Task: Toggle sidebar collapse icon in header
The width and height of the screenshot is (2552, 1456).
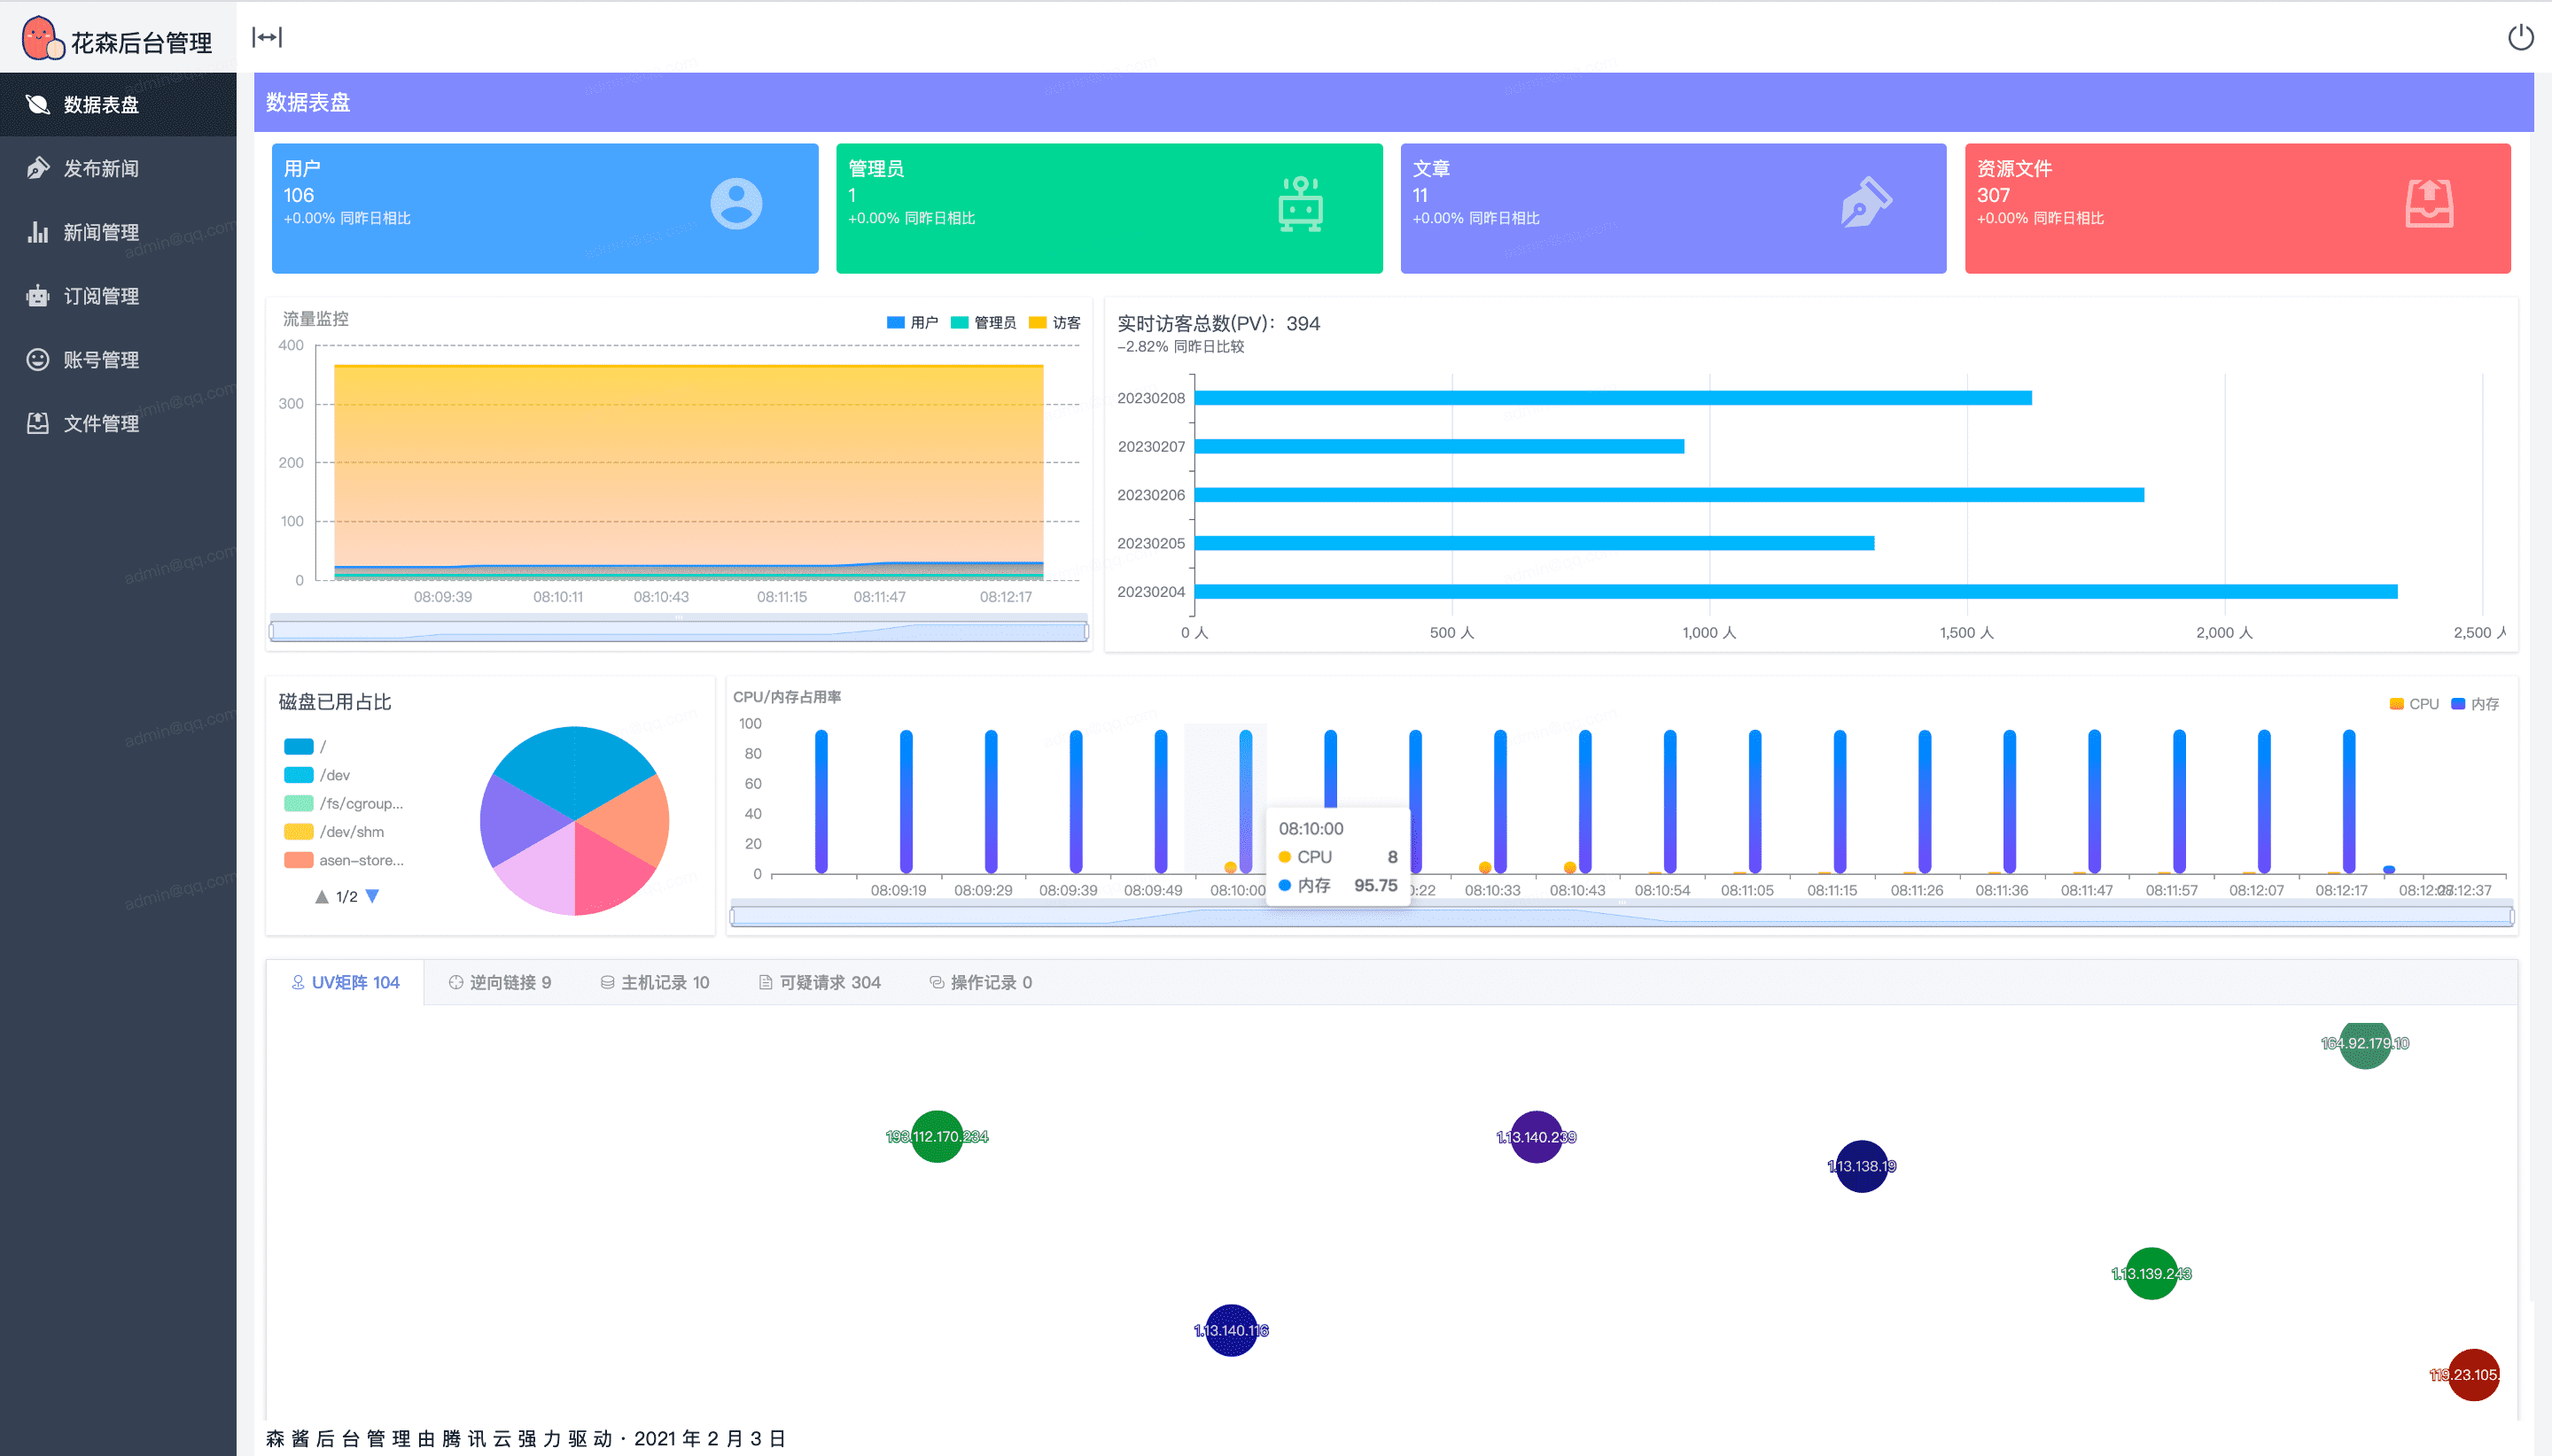Action: [267, 37]
